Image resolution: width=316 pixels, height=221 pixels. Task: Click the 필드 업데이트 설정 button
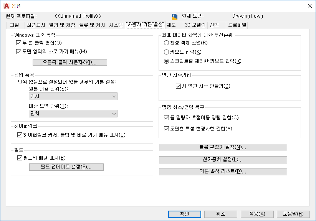click(66, 167)
